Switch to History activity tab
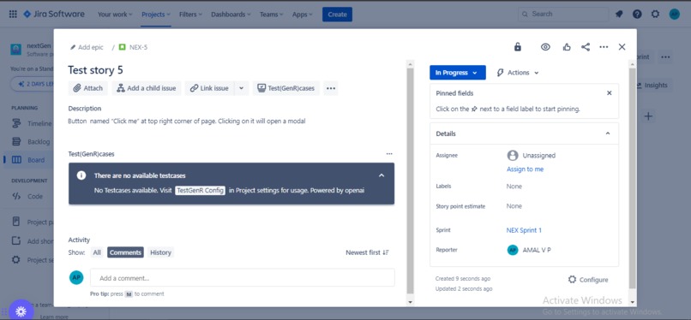Screen dimensions: 691x320 (160, 252)
